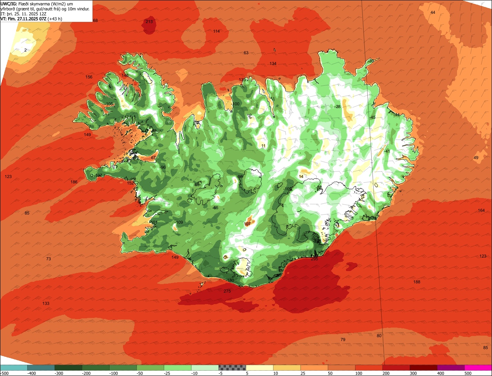The image size is (492, 376).
Task: Click the pale yellow swatch between 5 and 10
Action: [x=259, y=368]
